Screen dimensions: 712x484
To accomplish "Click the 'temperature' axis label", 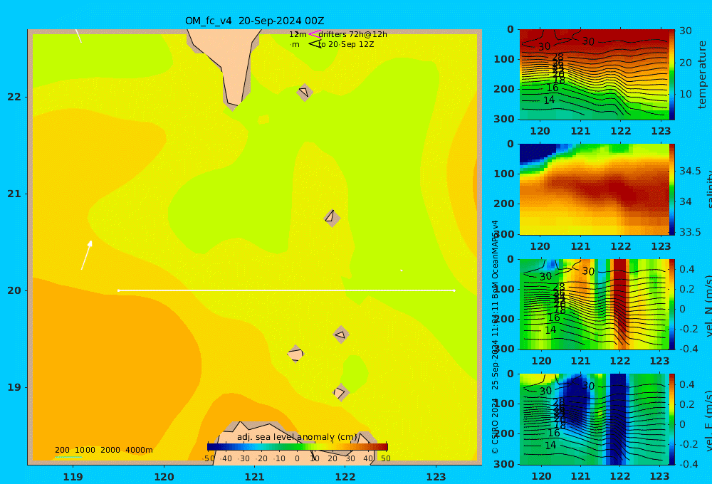I will [x=703, y=75].
